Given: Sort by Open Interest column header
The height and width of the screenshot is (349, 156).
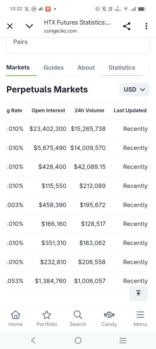Looking at the screenshot, I should 48,110.
